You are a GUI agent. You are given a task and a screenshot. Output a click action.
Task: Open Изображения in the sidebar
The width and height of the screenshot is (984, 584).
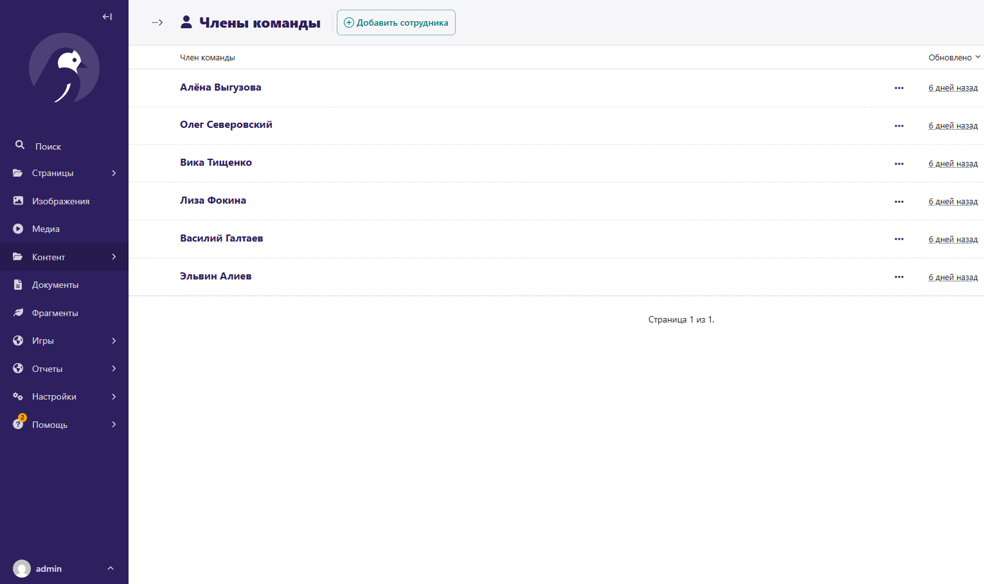tap(64, 201)
